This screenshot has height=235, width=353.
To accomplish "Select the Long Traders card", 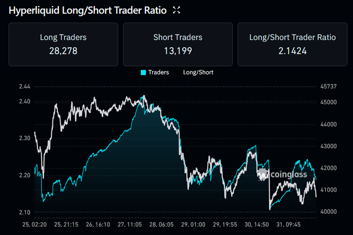I will click(63, 44).
